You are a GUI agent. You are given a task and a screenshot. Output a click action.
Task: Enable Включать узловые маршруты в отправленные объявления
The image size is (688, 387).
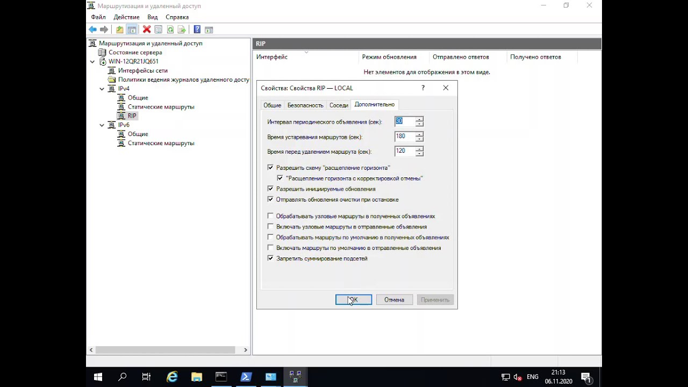point(270,227)
